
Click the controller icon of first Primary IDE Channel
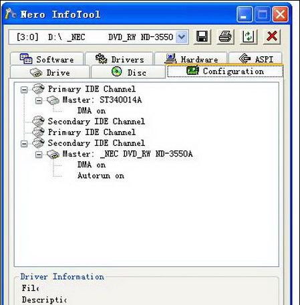click(x=39, y=89)
